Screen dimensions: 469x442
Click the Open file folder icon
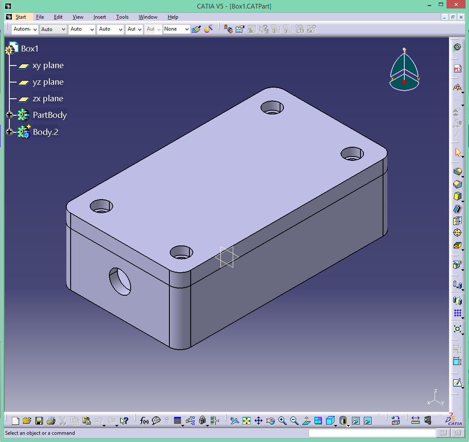click(27, 421)
